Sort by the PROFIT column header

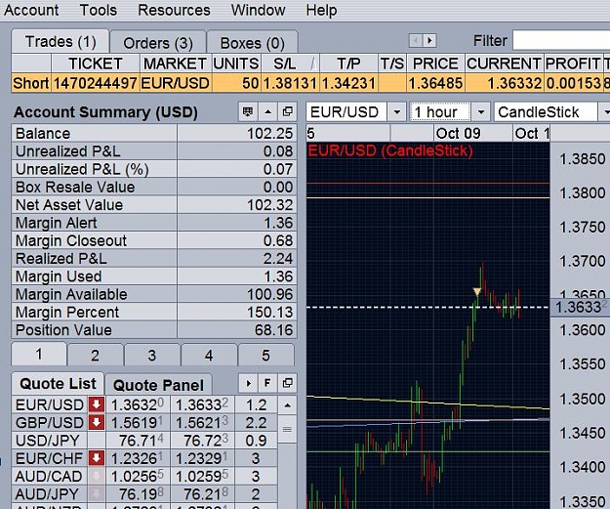(x=573, y=64)
